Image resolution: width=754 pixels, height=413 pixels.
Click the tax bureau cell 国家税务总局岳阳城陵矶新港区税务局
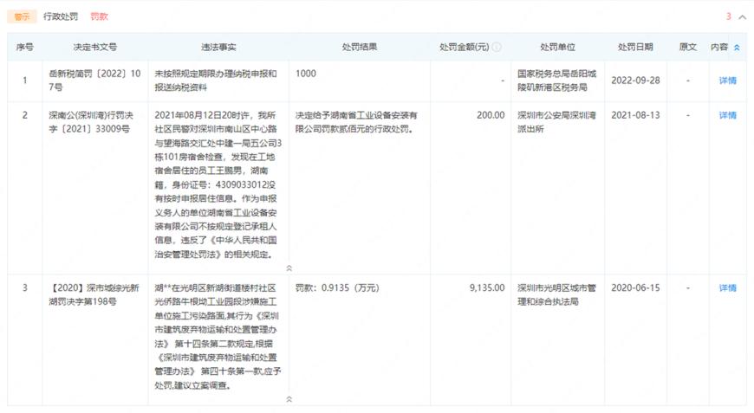(x=557, y=81)
